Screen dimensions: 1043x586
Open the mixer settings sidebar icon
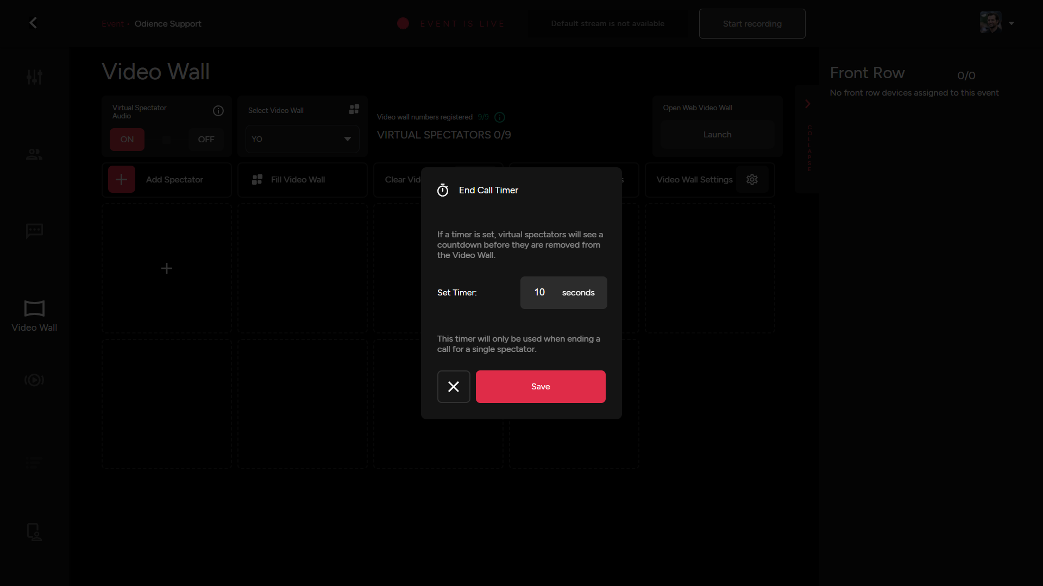(x=34, y=77)
